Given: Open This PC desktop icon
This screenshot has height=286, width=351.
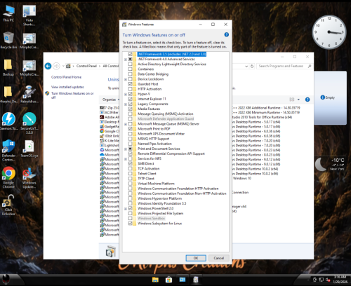Looking at the screenshot, I should tap(8, 13).
